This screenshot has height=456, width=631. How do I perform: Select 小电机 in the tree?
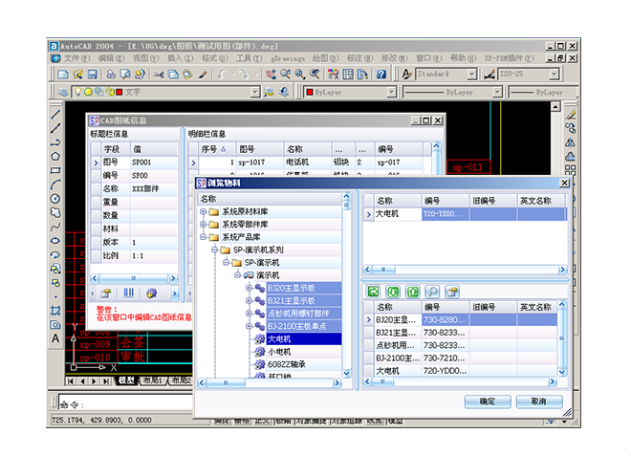point(279,352)
